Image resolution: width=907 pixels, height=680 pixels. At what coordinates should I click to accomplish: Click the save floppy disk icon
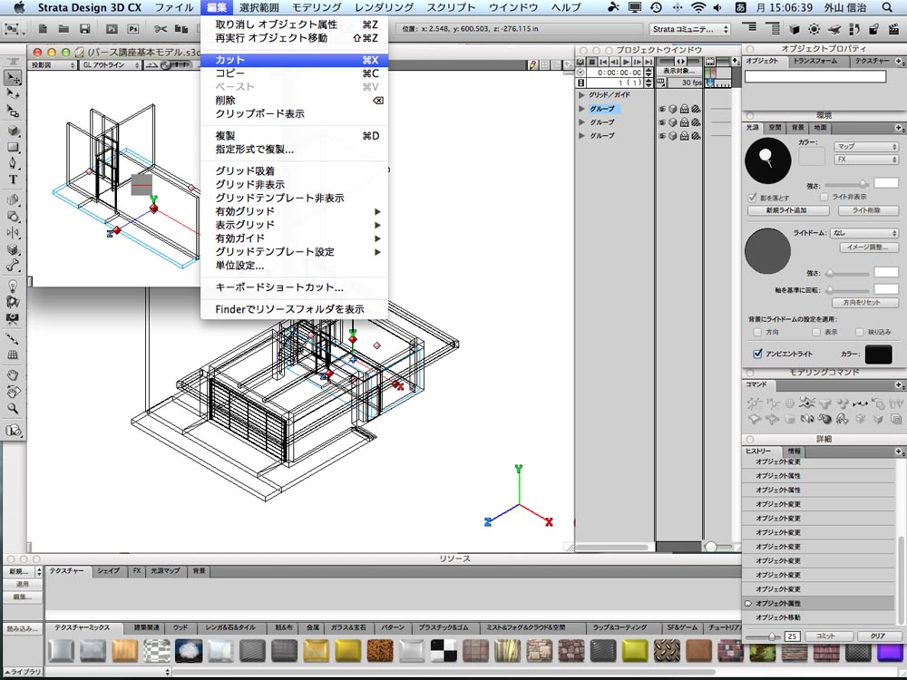click(x=84, y=29)
